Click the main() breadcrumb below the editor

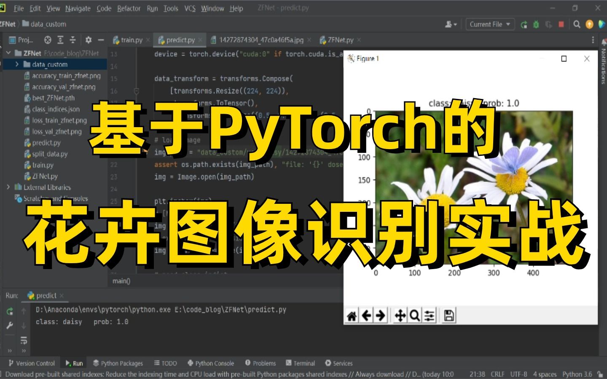[121, 281]
